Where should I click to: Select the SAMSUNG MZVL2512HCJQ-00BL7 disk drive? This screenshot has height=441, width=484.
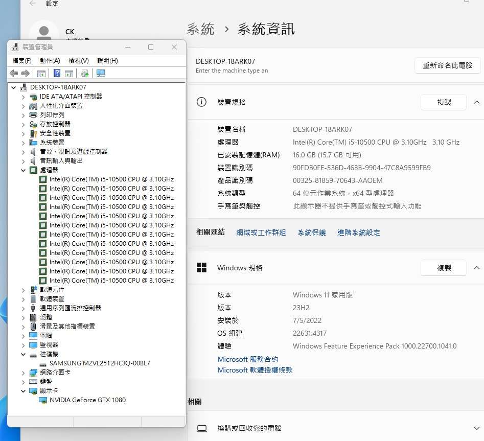(x=100, y=363)
